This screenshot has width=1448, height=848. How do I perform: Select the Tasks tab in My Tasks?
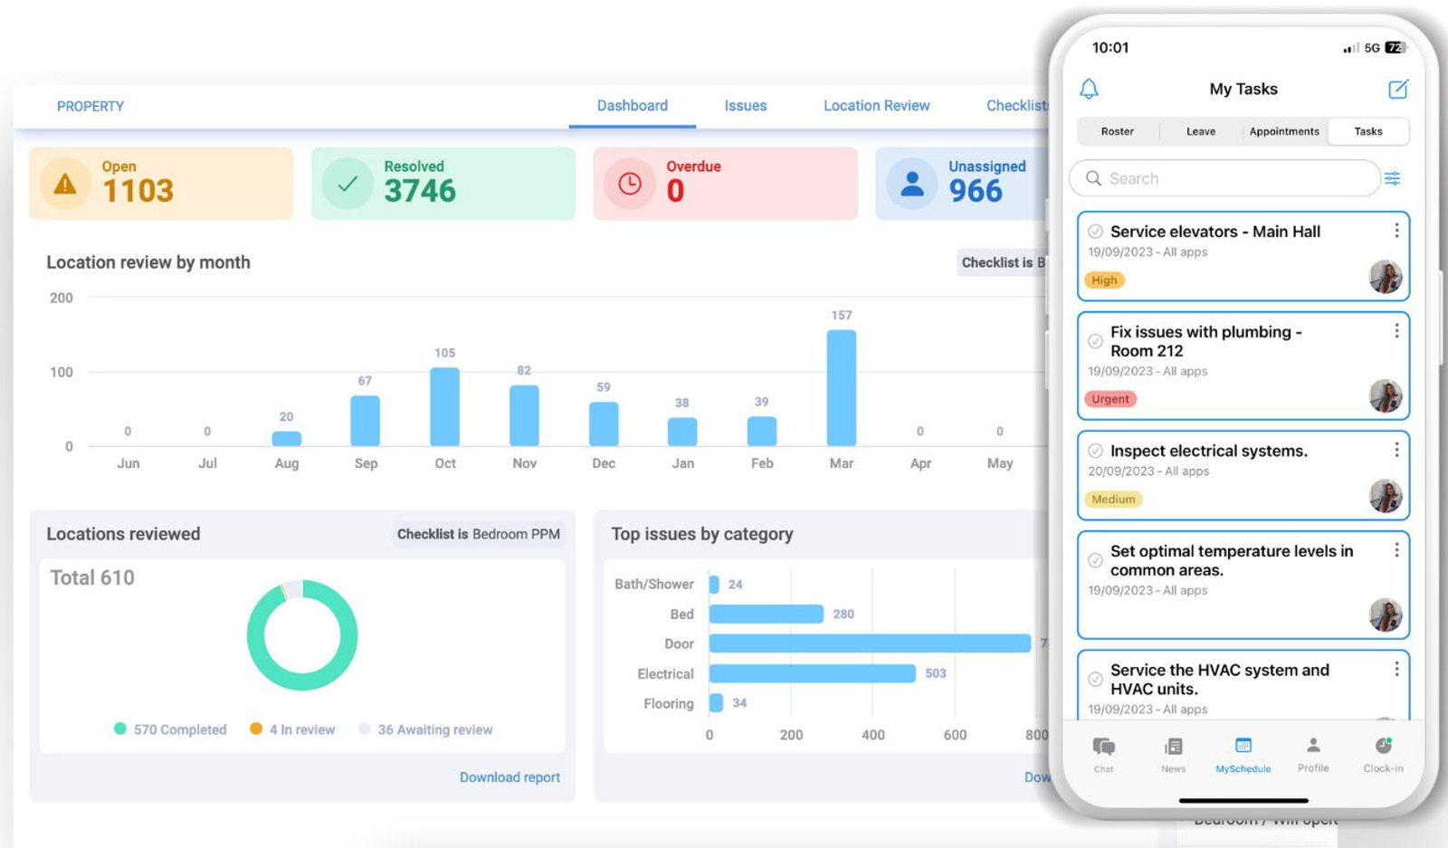click(x=1368, y=131)
